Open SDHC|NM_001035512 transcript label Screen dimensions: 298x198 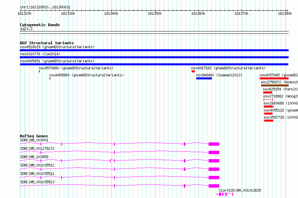coord(37,165)
